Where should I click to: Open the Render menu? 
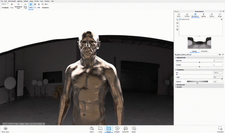(37, 1)
